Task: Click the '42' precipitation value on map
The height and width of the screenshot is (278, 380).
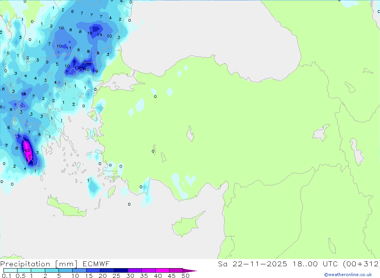Action: (27, 151)
